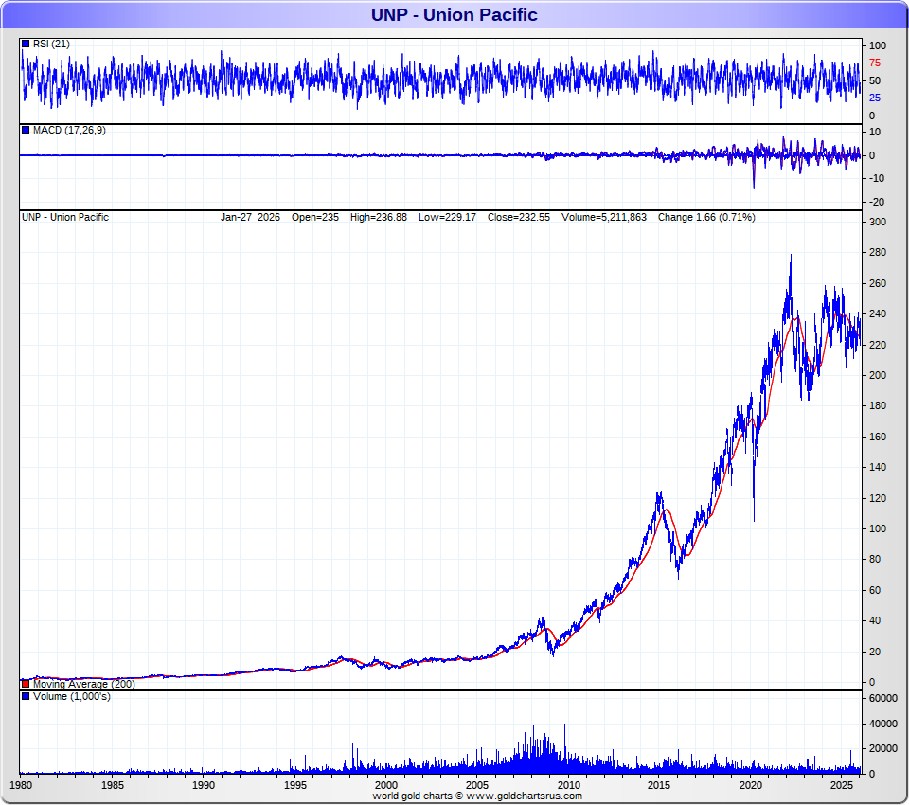Click the 'UNP - Union Pacific' price panel label
This screenshot has width=909, height=805.
(x=65, y=218)
